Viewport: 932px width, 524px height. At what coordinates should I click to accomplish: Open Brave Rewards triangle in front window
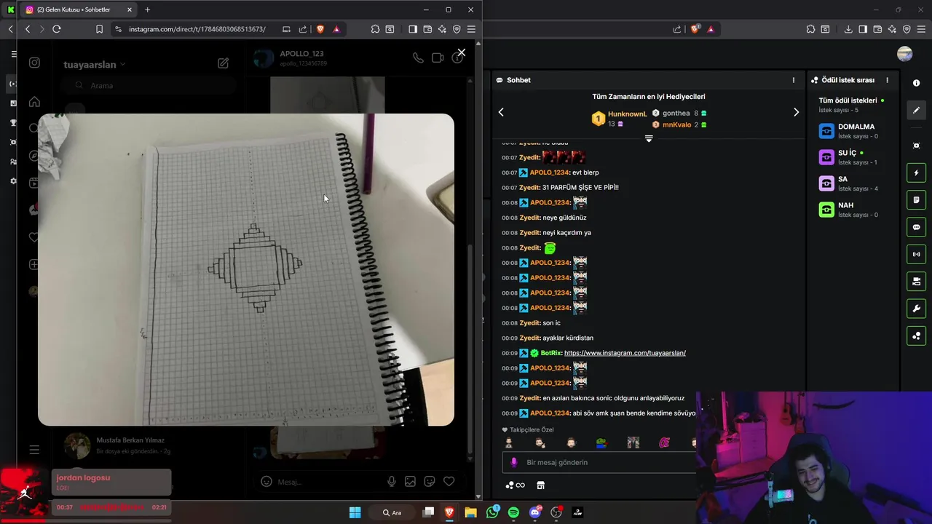(336, 29)
